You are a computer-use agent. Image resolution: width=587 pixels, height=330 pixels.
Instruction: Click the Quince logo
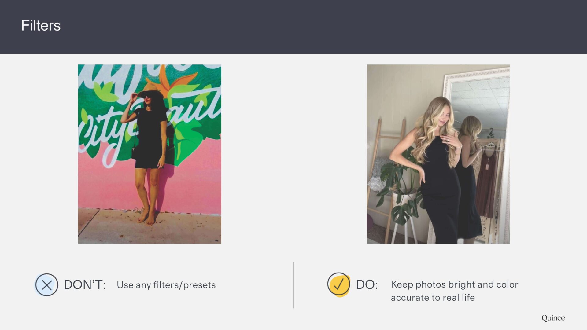pyautogui.click(x=553, y=318)
